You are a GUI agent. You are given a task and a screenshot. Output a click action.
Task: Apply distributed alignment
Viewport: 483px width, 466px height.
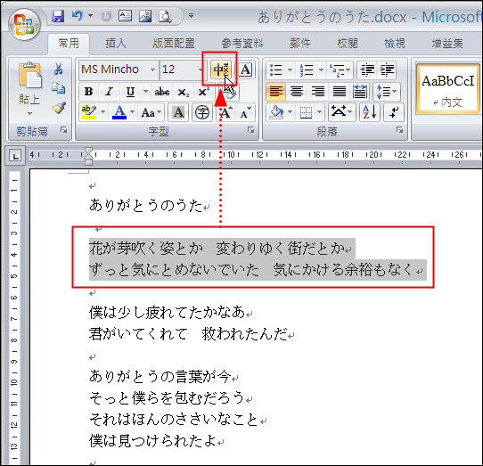click(x=360, y=92)
